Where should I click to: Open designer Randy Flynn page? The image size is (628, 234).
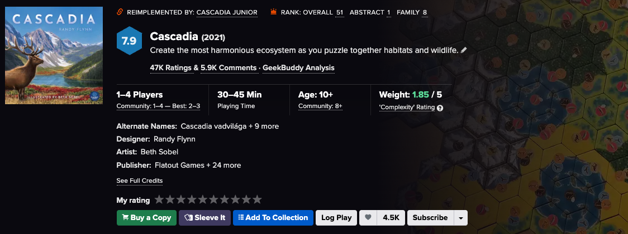175,139
